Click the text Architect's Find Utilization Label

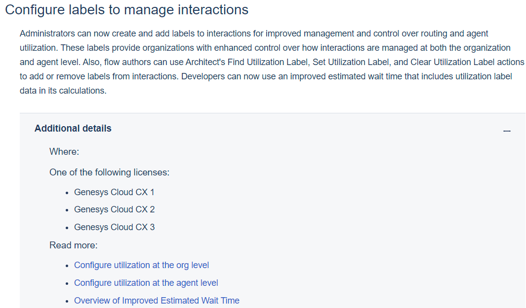coord(237,62)
